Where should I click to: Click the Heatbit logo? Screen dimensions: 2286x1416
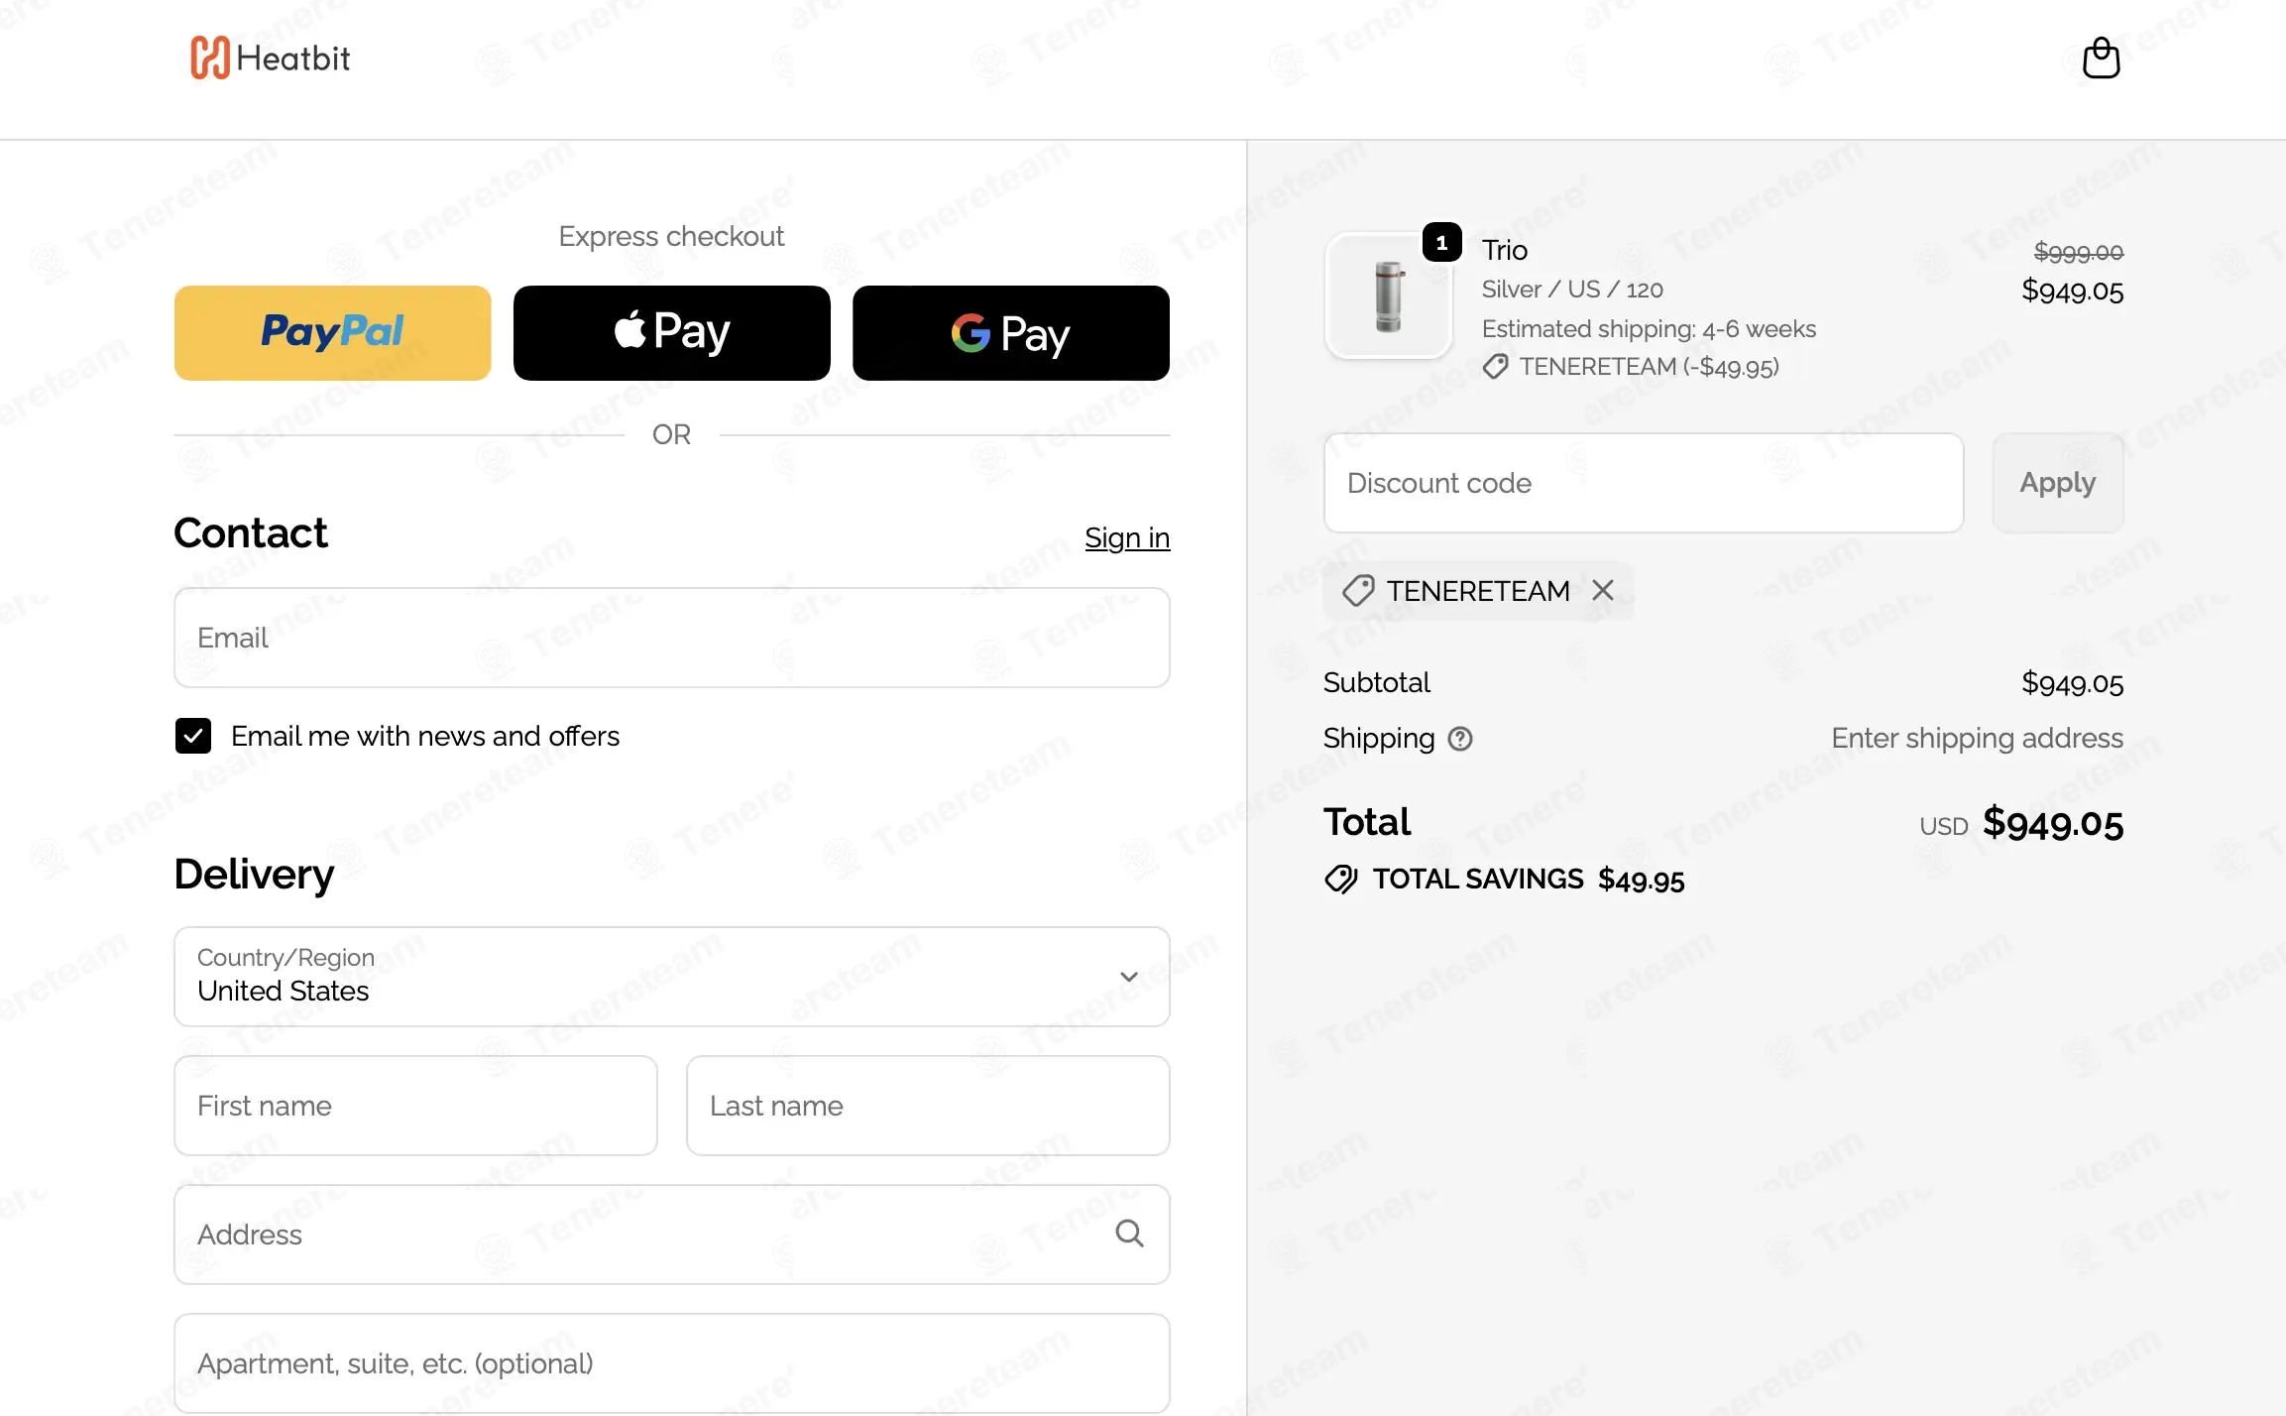tap(270, 58)
